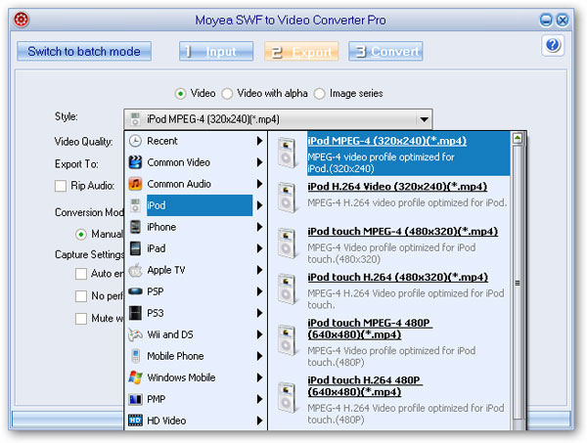Viewport: 587px width, 443px height.
Task: Click the iPhone device icon
Action: (x=135, y=227)
